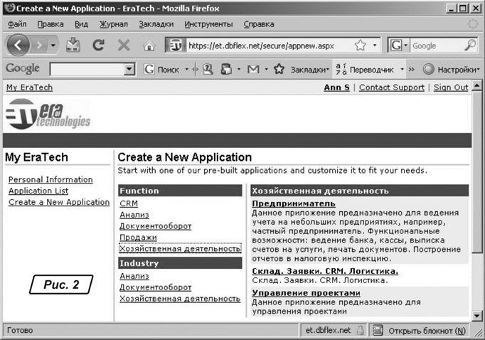Click the CRM link under Function

pyautogui.click(x=129, y=203)
